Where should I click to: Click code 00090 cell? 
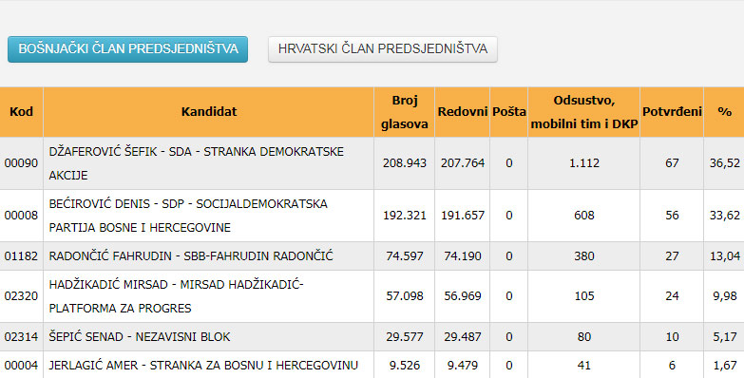pyautogui.click(x=21, y=163)
